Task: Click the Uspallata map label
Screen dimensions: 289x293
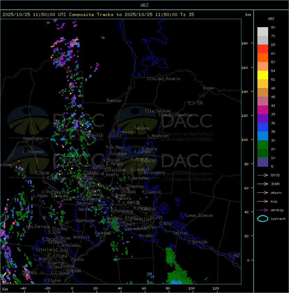Action: pyautogui.click(x=33, y=138)
